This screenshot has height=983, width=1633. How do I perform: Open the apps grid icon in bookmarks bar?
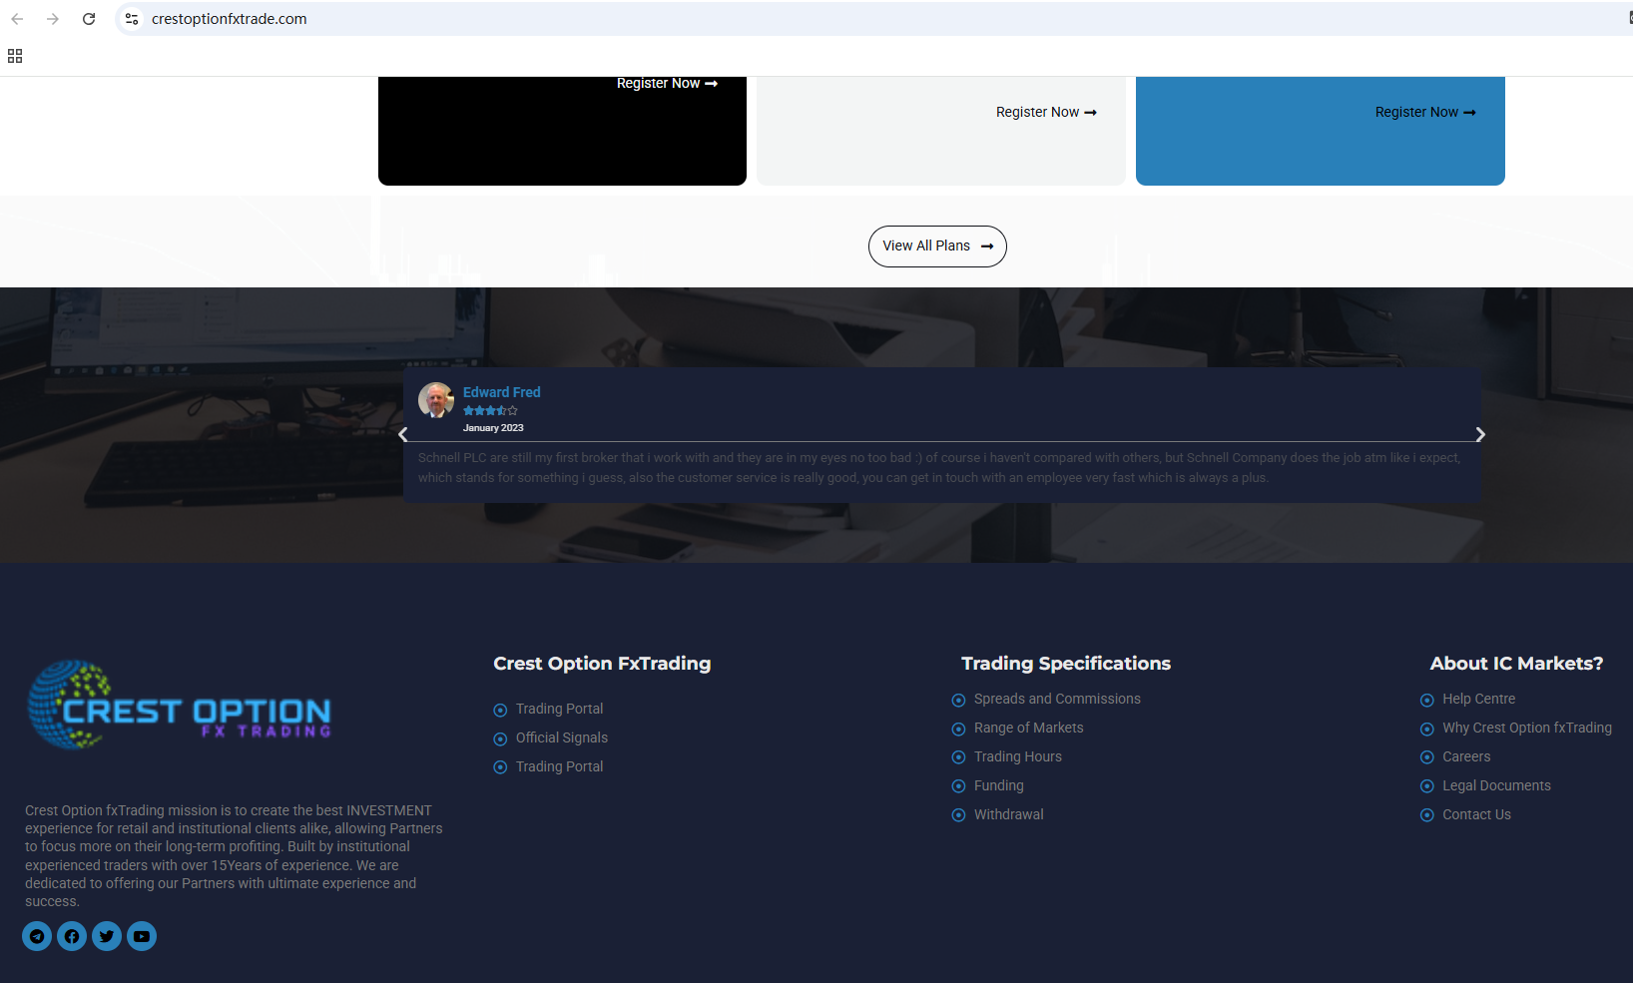(15, 56)
